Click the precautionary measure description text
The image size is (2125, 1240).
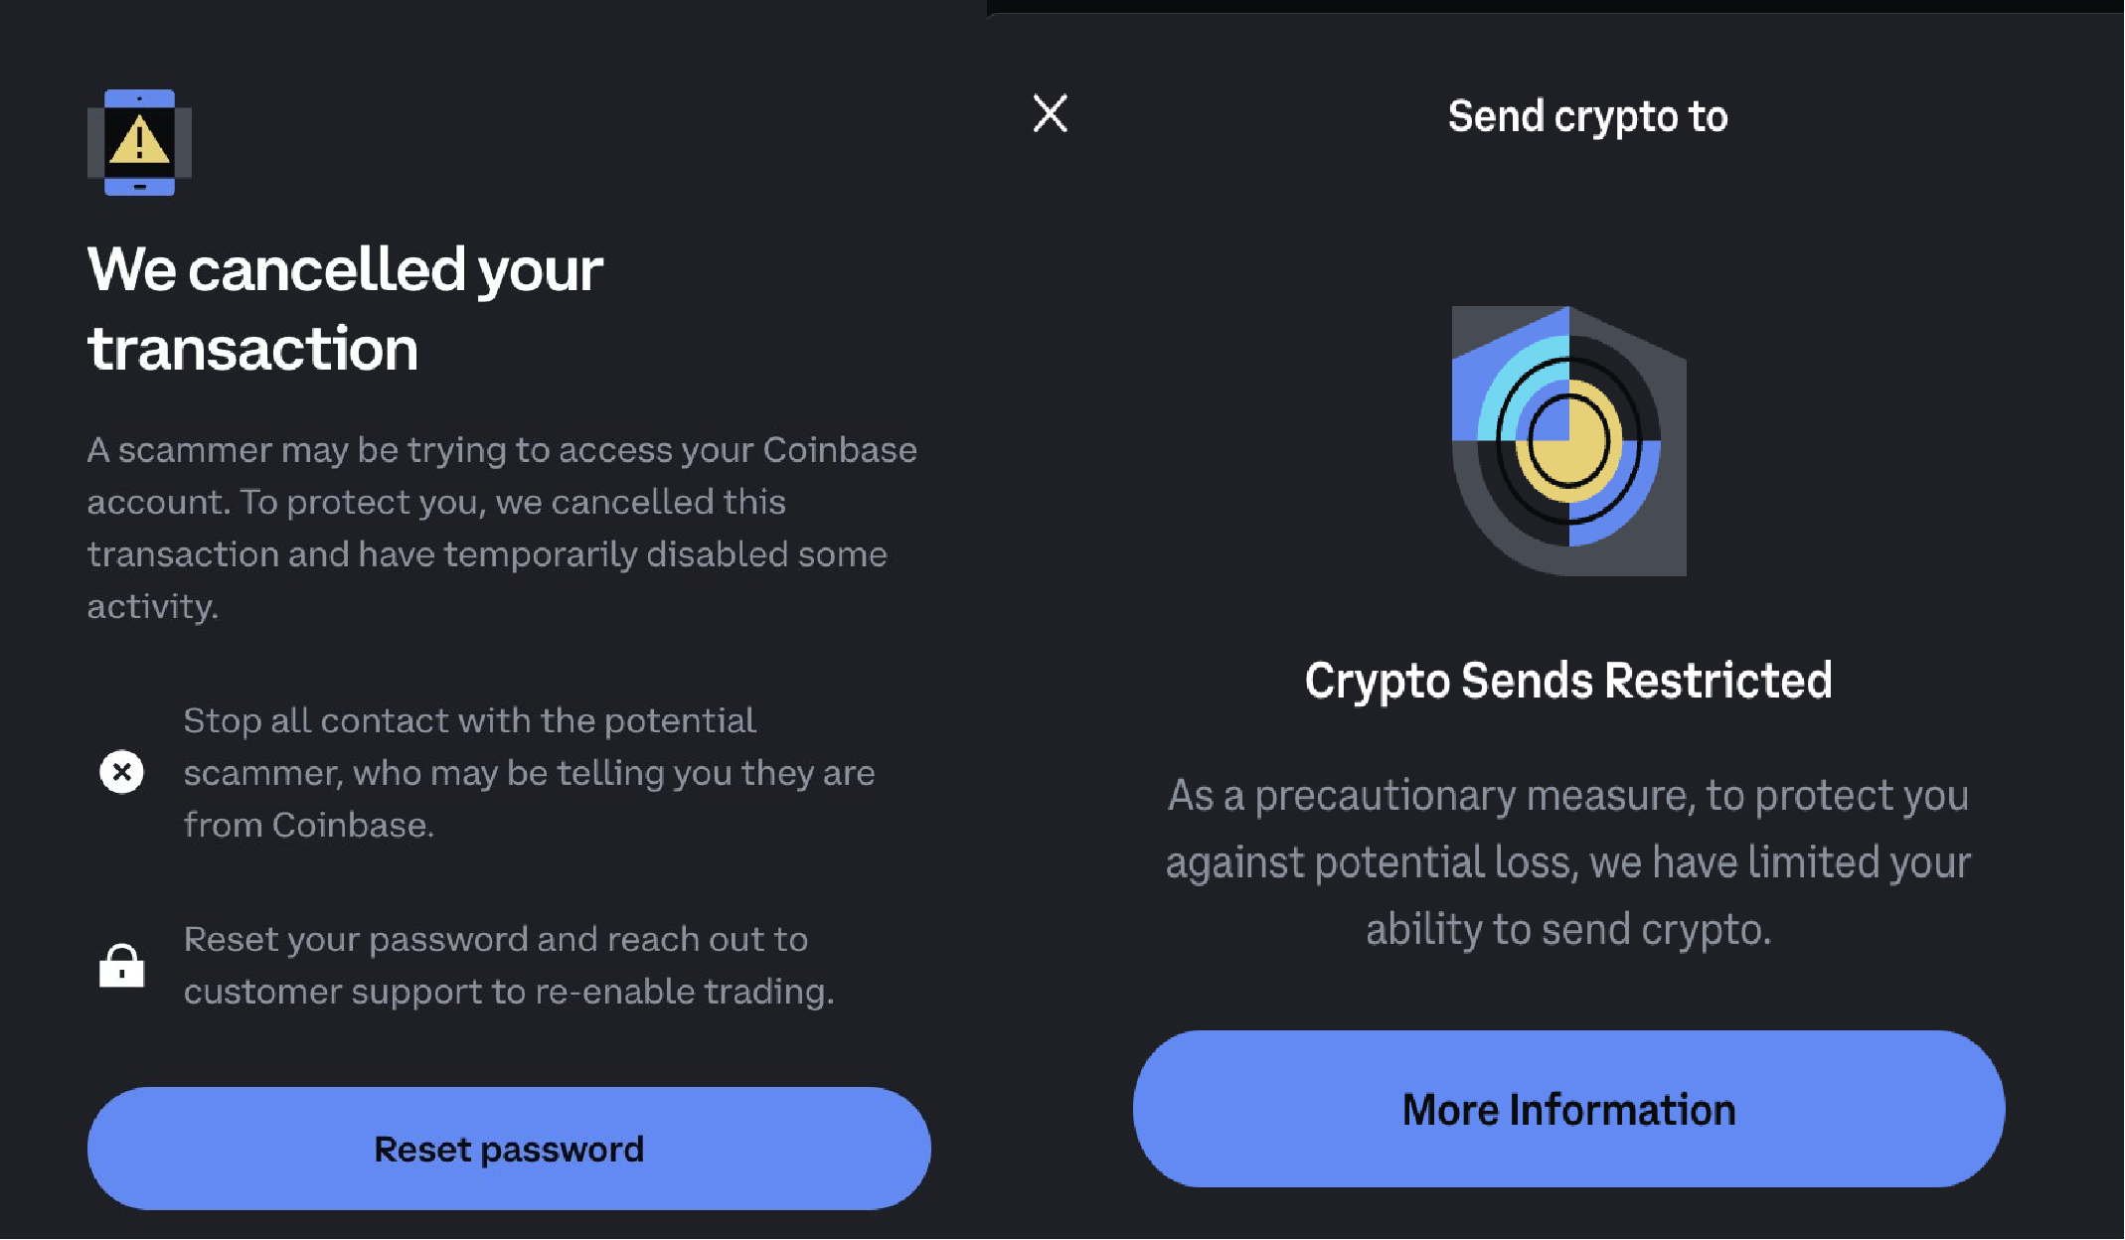pos(1568,861)
